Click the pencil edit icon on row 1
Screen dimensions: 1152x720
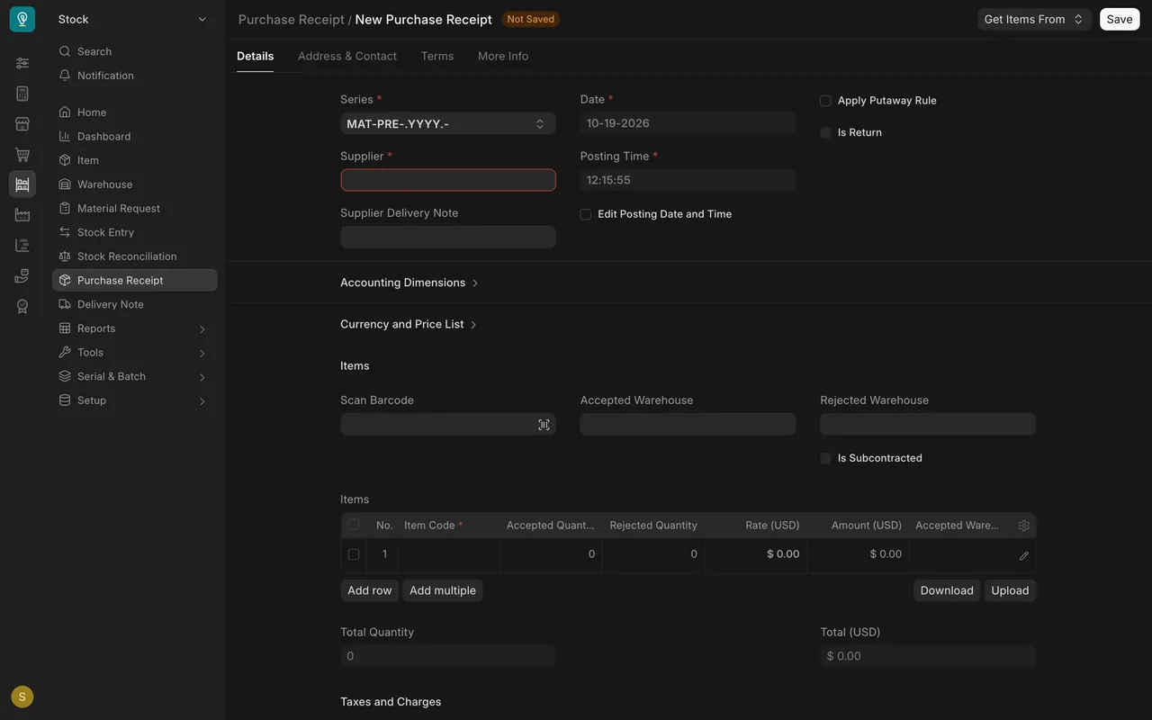coord(1023,556)
